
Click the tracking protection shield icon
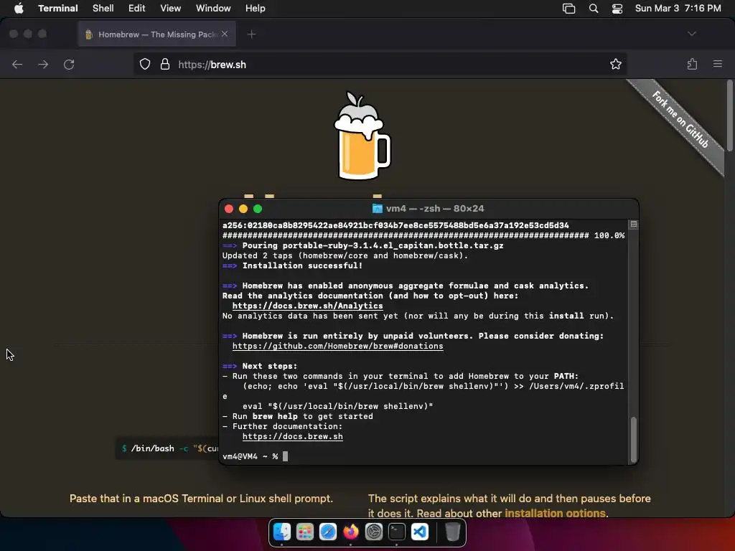pos(145,64)
